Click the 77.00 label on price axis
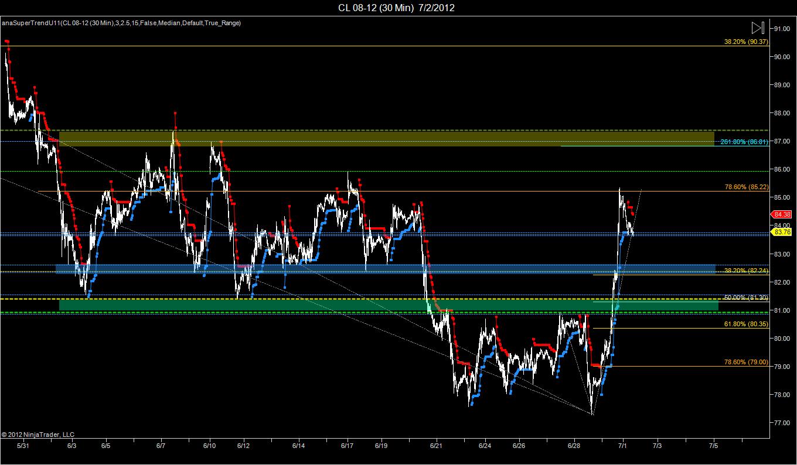The image size is (797, 465). tap(782, 423)
